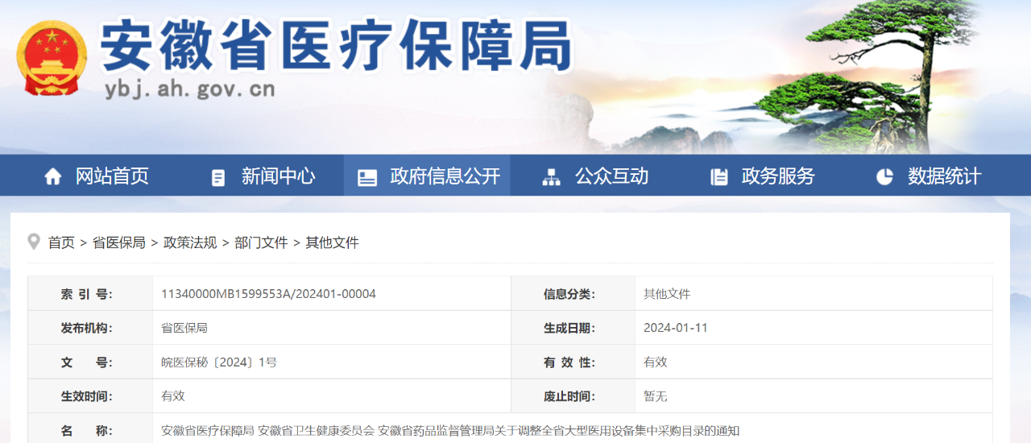Open the 网站首页 menu item
Screen dimensions: 1031x443
(x=112, y=176)
